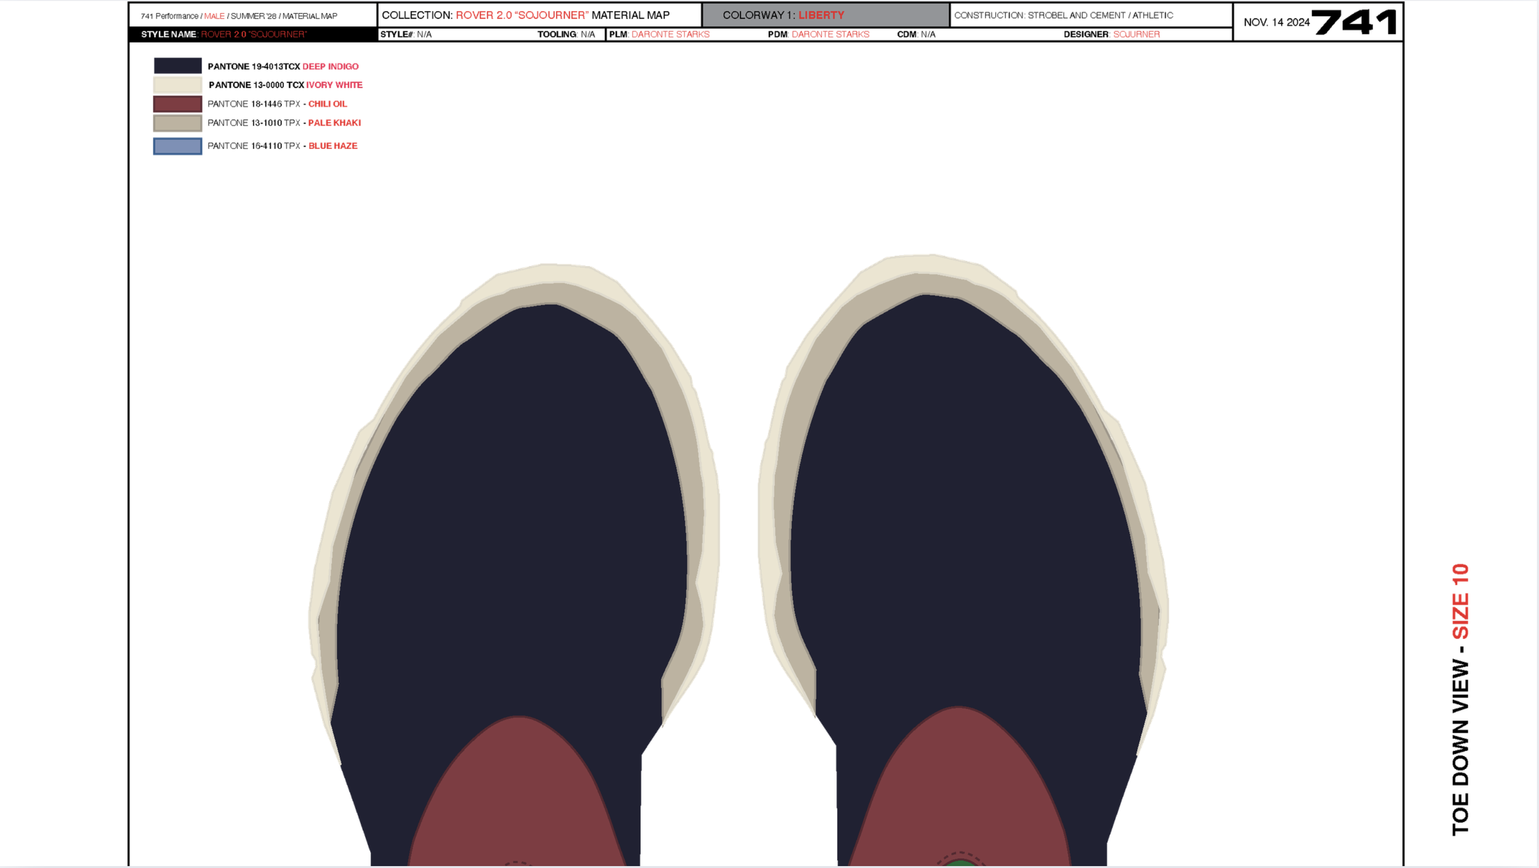Select the Chili Oil Pantone swatch
The height and width of the screenshot is (868, 1539).
177,104
